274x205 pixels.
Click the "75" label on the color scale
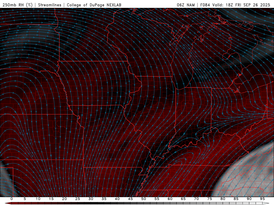(x=210, y=199)
